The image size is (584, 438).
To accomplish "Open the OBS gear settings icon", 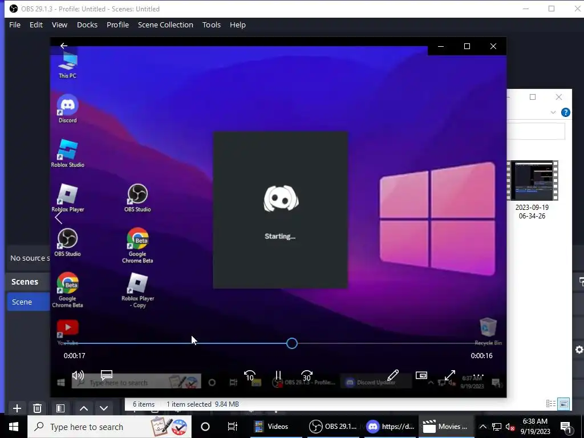I will [x=579, y=350].
